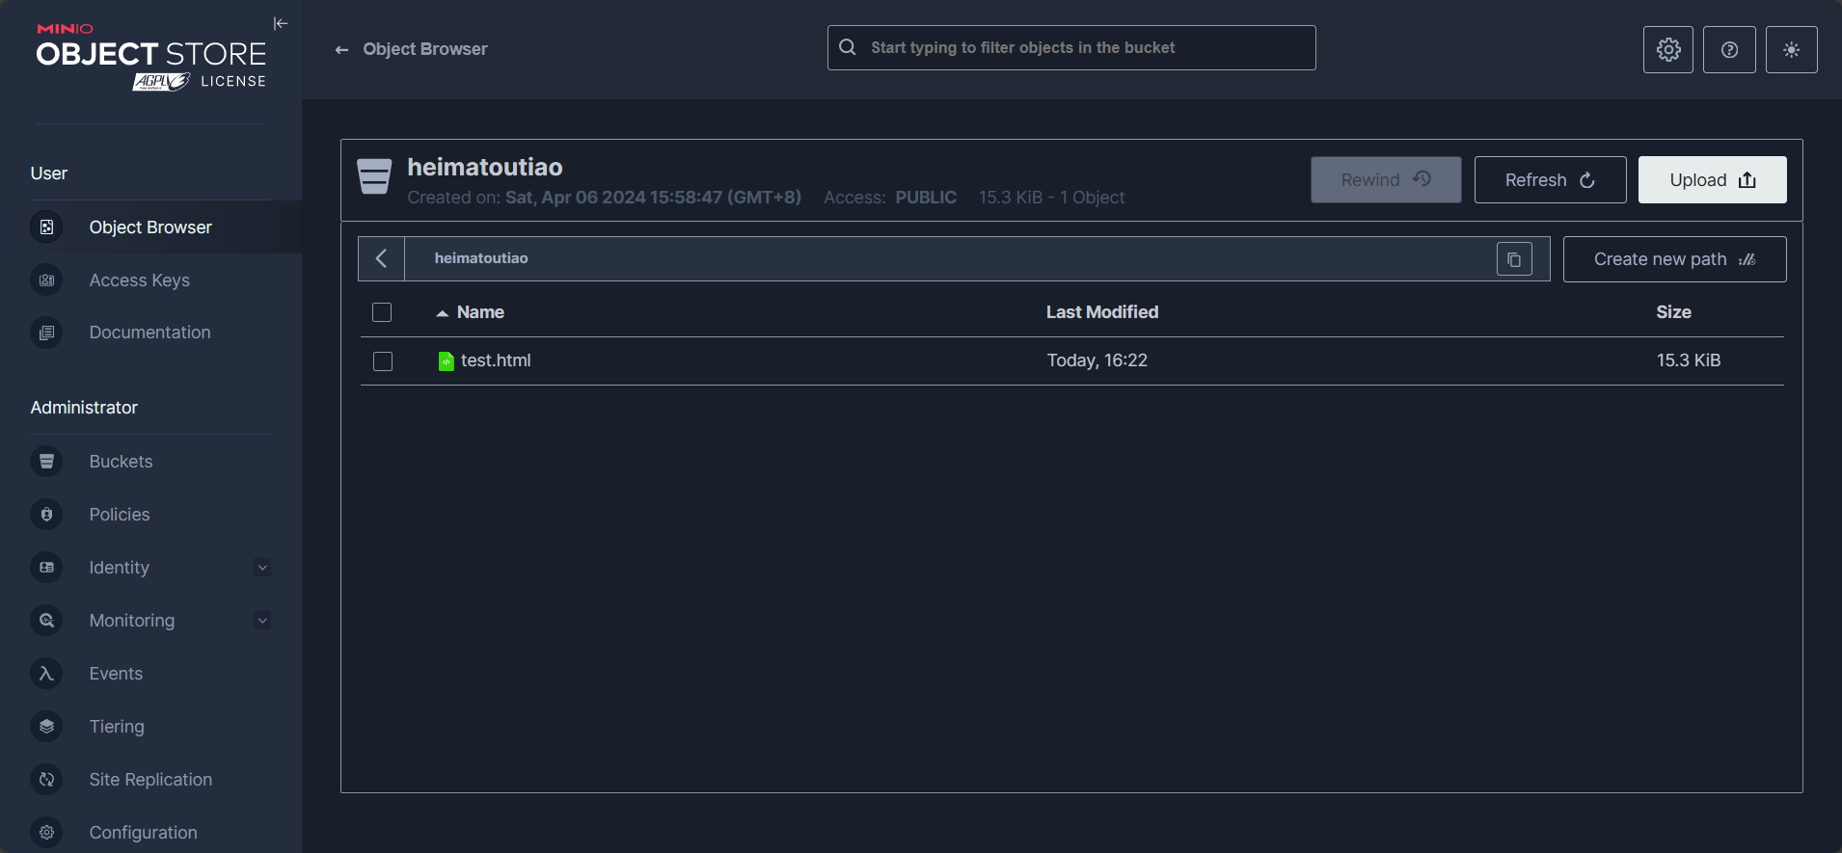Screen dimensions: 1842x853
Task: Sort objects by Name column
Action: (479, 312)
